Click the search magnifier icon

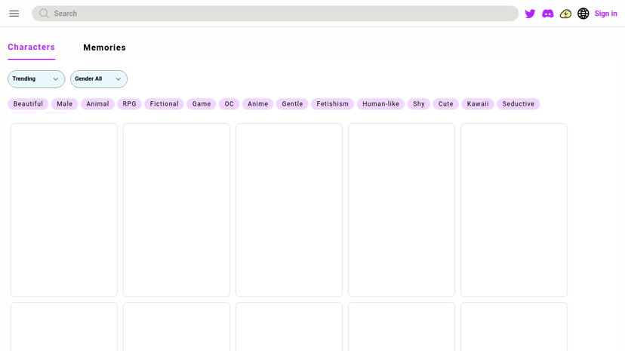pos(44,14)
